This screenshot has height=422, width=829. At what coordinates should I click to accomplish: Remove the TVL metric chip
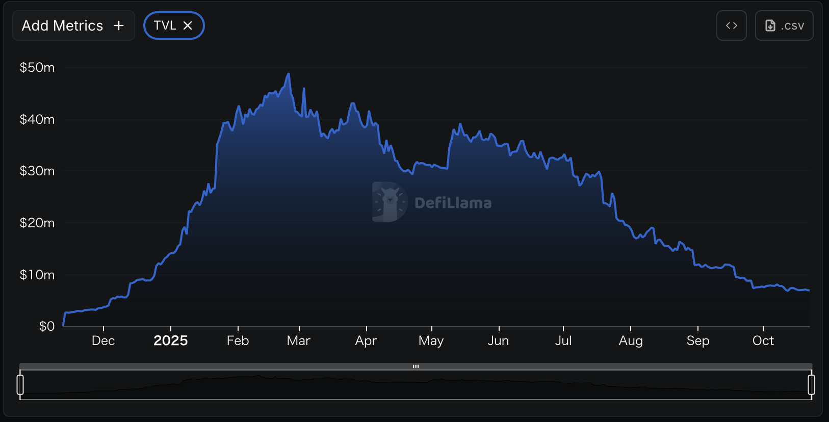188,25
